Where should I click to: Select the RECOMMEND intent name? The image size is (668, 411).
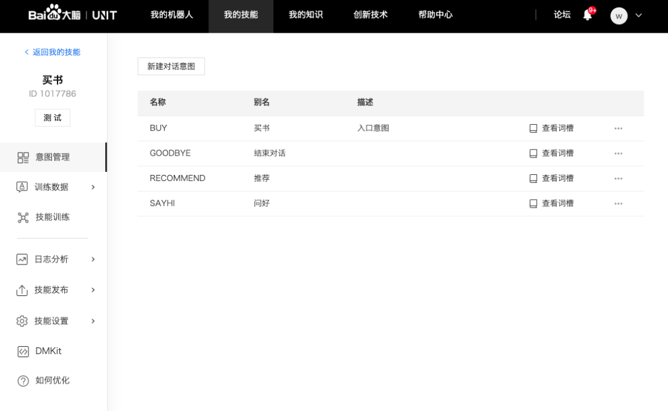click(178, 179)
